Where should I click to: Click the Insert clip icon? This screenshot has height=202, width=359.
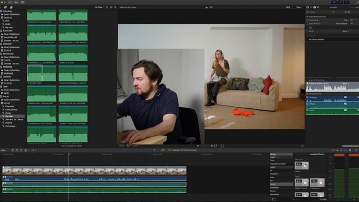[17, 150]
